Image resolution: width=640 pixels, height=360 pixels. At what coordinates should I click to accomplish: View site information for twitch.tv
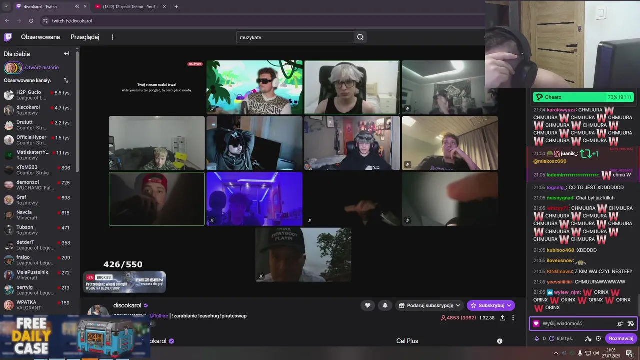45,21
